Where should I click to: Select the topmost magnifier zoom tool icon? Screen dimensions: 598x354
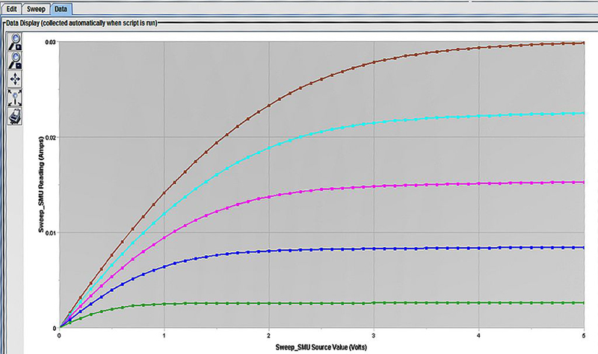[15, 41]
